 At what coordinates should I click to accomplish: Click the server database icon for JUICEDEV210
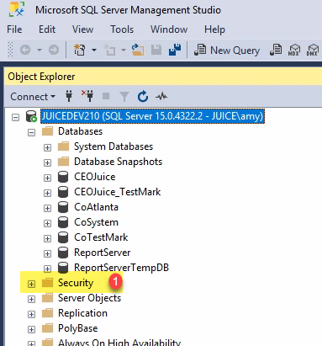pyautogui.click(x=31, y=116)
